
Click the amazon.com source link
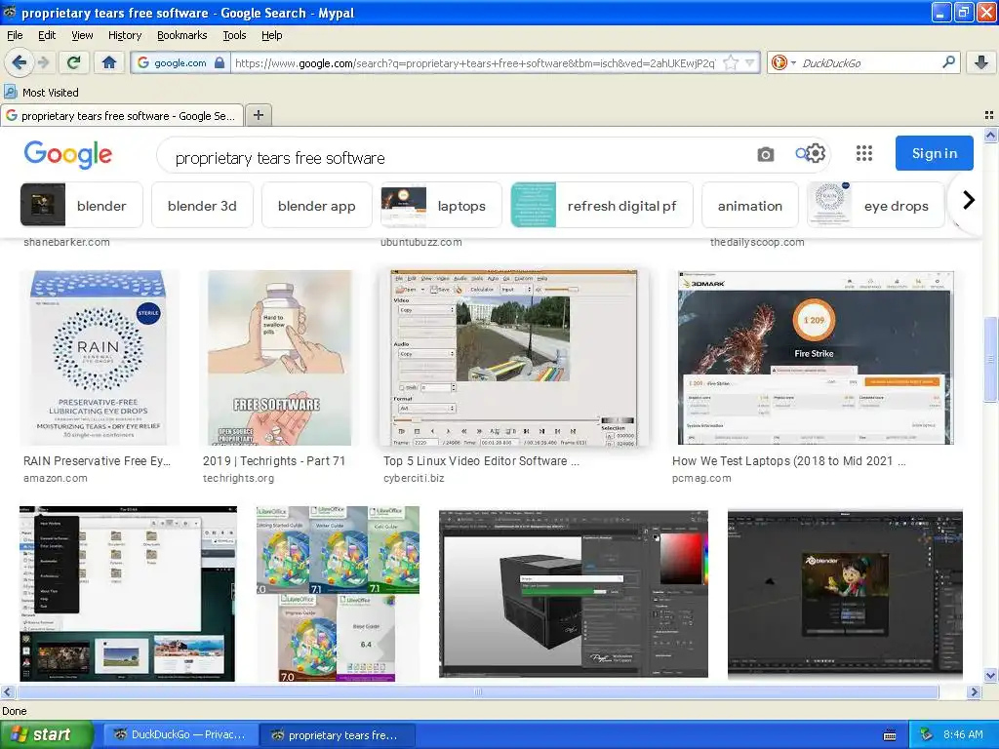click(x=56, y=478)
